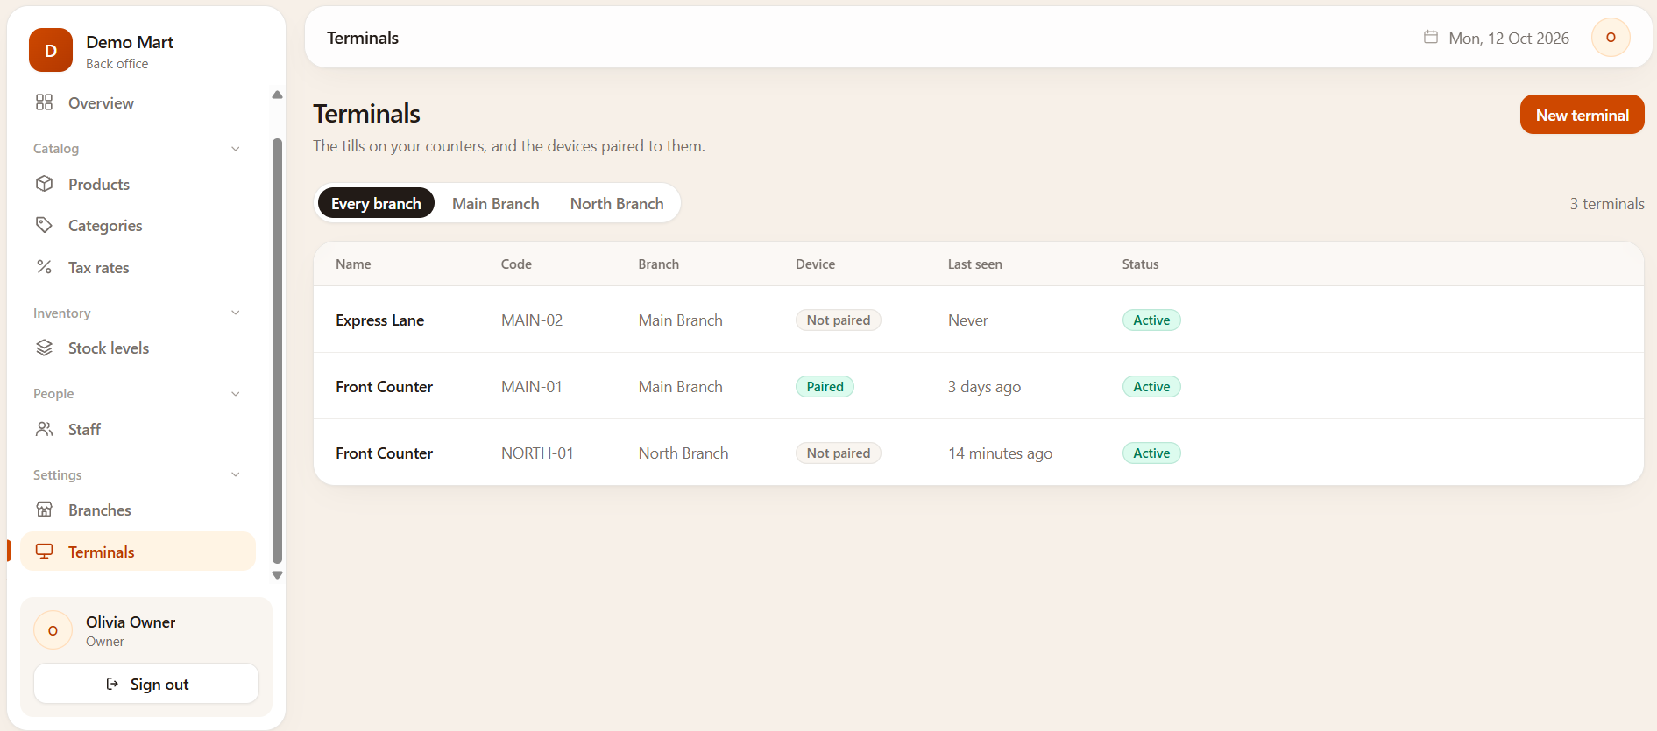Open the user avatar in top bar
The width and height of the screenshot is (1657, 731).
(1611, 38)
